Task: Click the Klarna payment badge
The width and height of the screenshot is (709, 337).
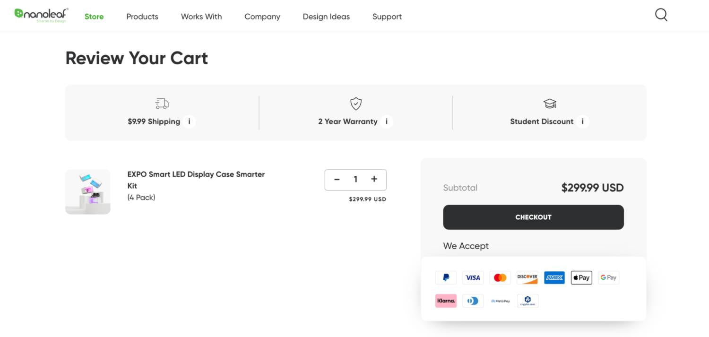Action: click(x=446, y=301)
